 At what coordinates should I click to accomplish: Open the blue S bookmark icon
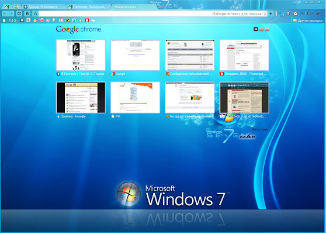[74, 20]
